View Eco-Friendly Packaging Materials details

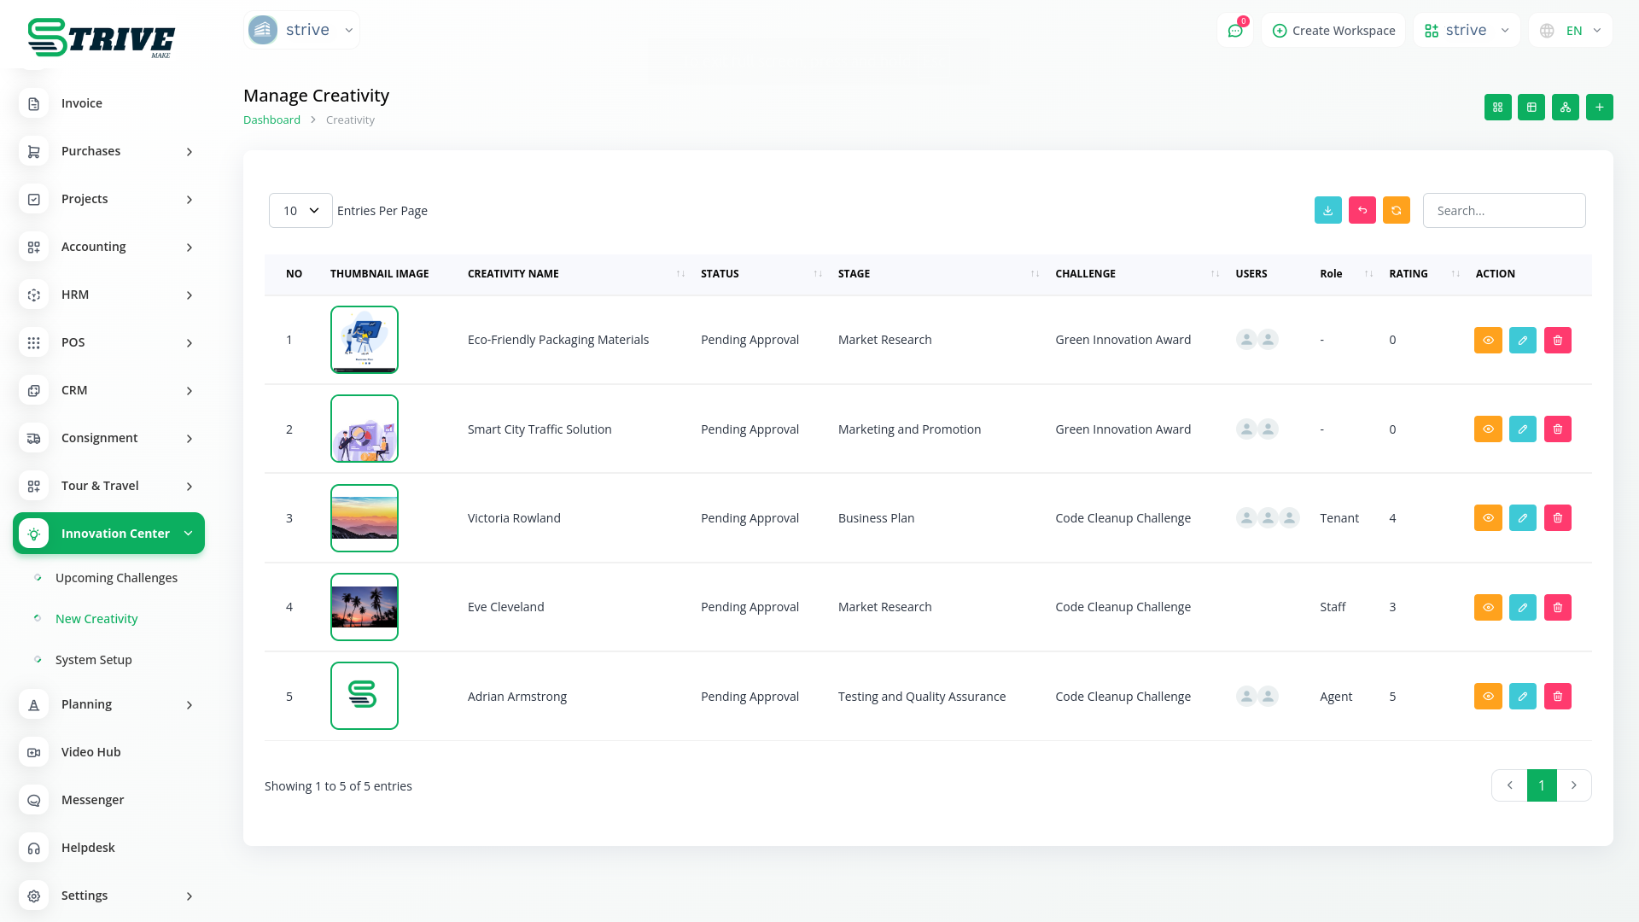pos(1487,341)
